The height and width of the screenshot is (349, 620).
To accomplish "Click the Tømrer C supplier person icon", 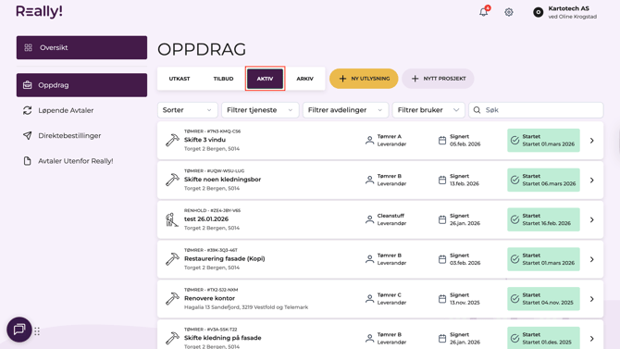I will (369, 298).
